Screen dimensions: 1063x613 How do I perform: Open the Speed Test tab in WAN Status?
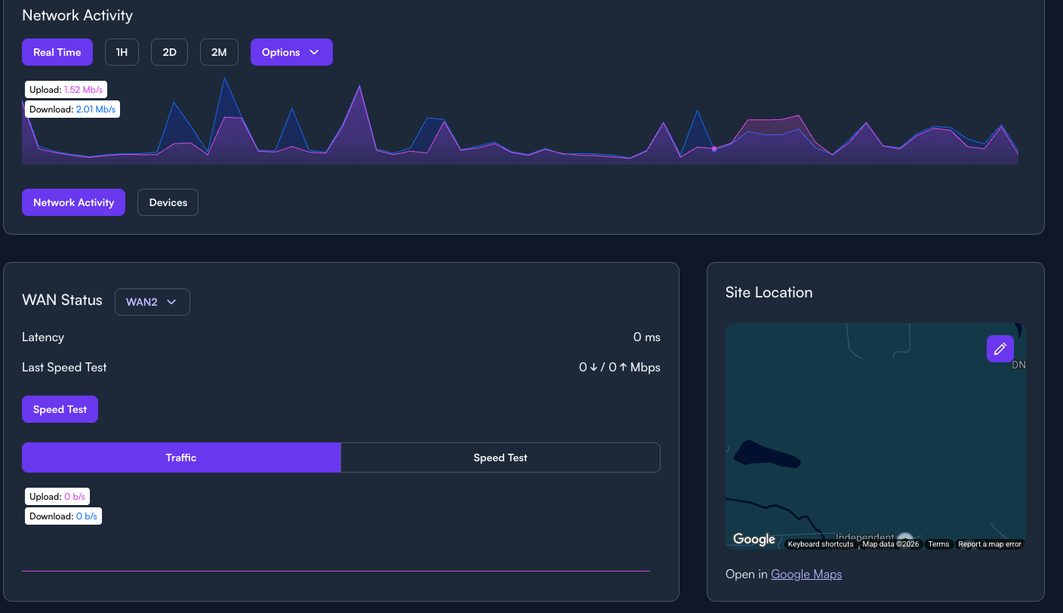(501, 457)
